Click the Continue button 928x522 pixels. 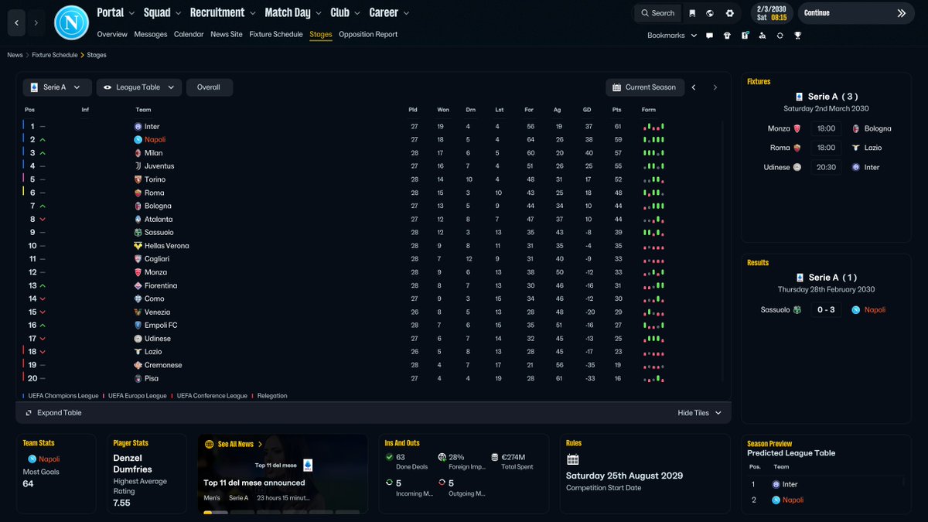(x=857, y=13)
